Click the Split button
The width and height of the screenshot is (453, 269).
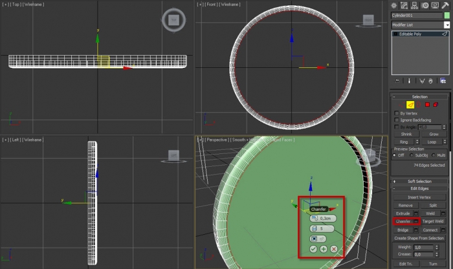click(x=433, y=206)
